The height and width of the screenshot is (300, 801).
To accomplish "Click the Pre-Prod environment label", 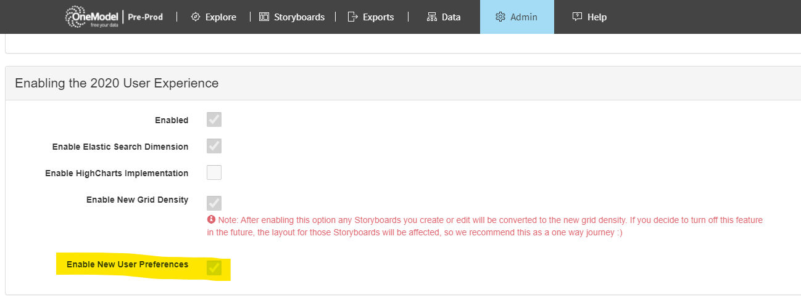I will click(x=145, y=17).
